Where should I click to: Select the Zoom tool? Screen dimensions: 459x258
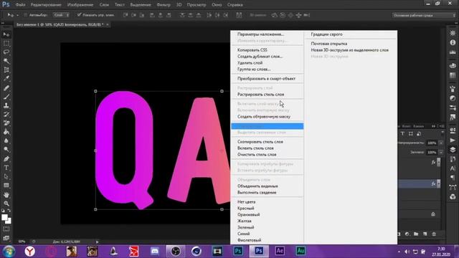pyautogui.click(x=6, y=204)
